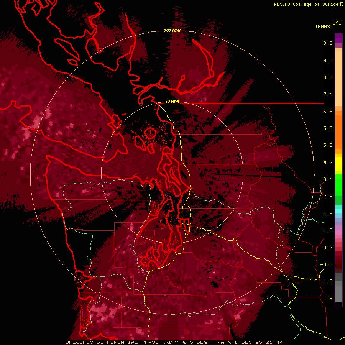
Task: Click the 8.2 value on the color scale
Action: click(328, 77)
